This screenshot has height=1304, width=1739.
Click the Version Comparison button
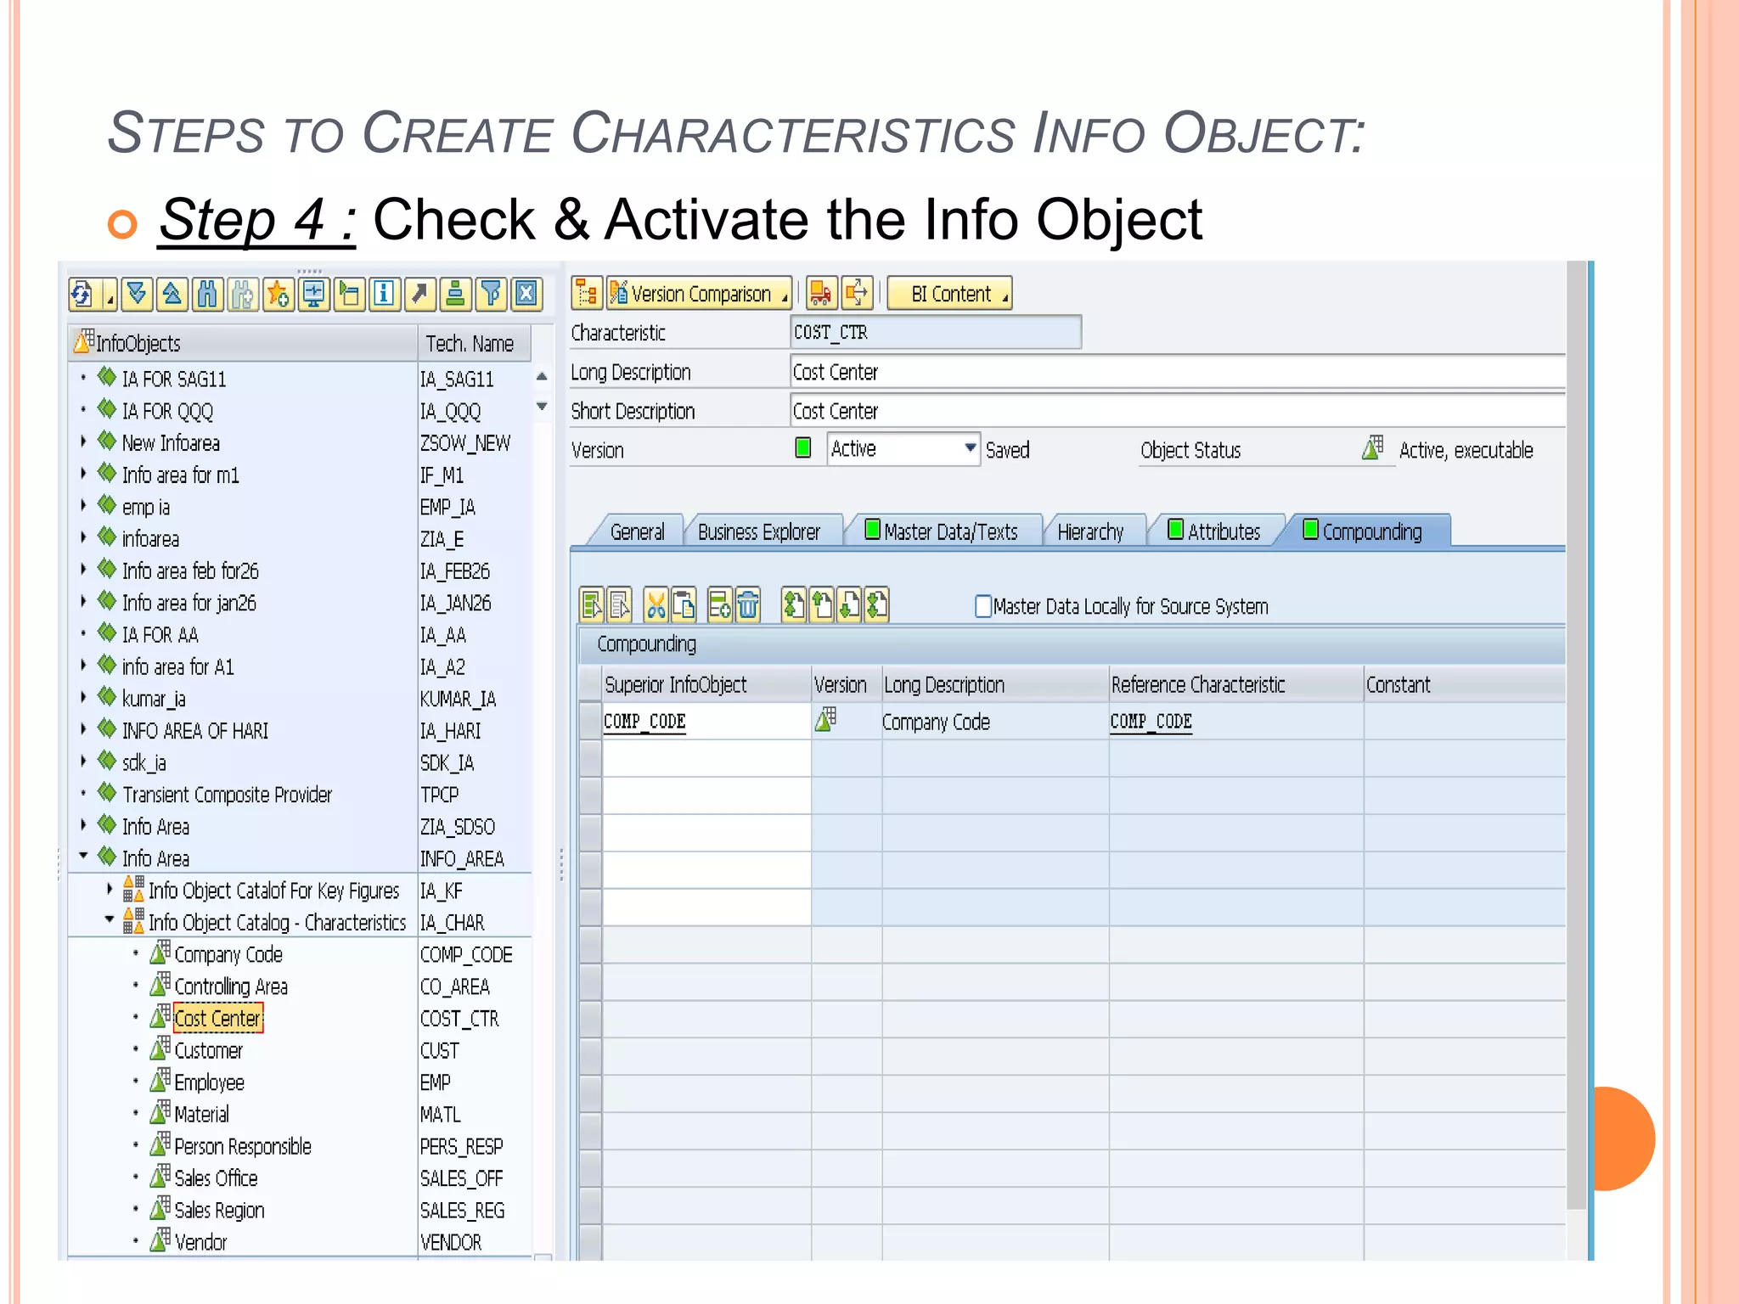point(699,294)
